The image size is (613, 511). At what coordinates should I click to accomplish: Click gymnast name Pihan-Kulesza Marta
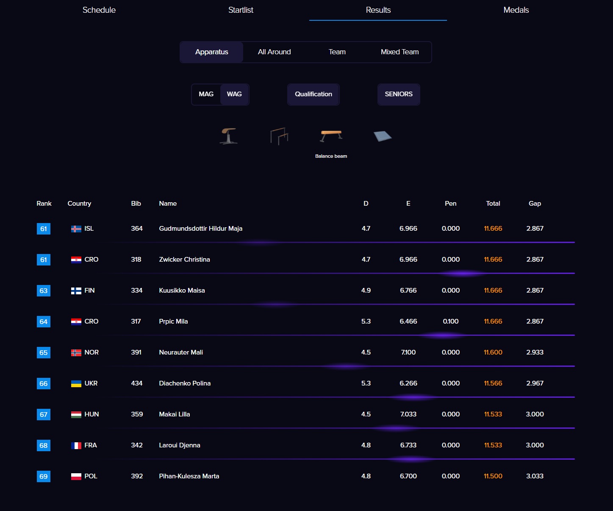point(189,476)
